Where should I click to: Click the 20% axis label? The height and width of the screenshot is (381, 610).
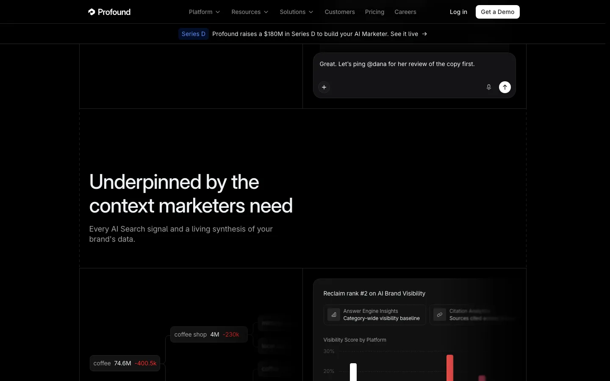(x=329, y=371)
